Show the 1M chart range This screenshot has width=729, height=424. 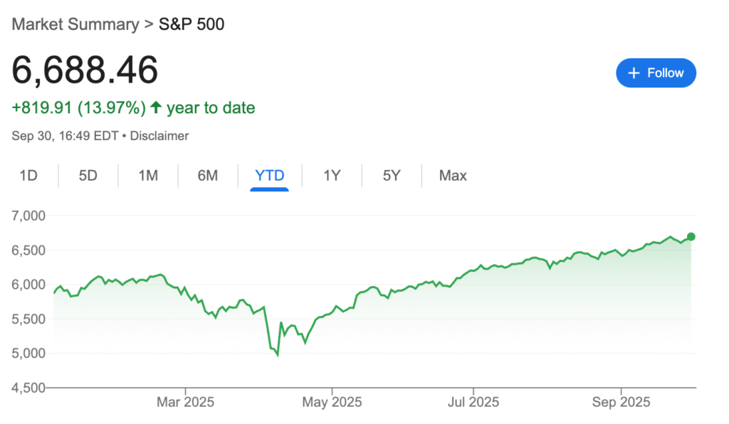click(148, 175)
